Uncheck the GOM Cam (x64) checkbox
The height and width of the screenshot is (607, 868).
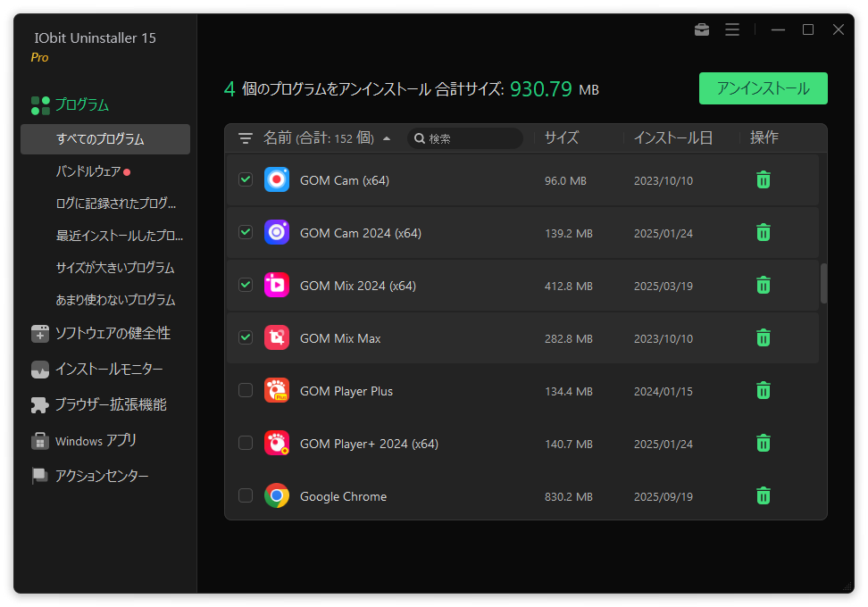click(246, 179)
